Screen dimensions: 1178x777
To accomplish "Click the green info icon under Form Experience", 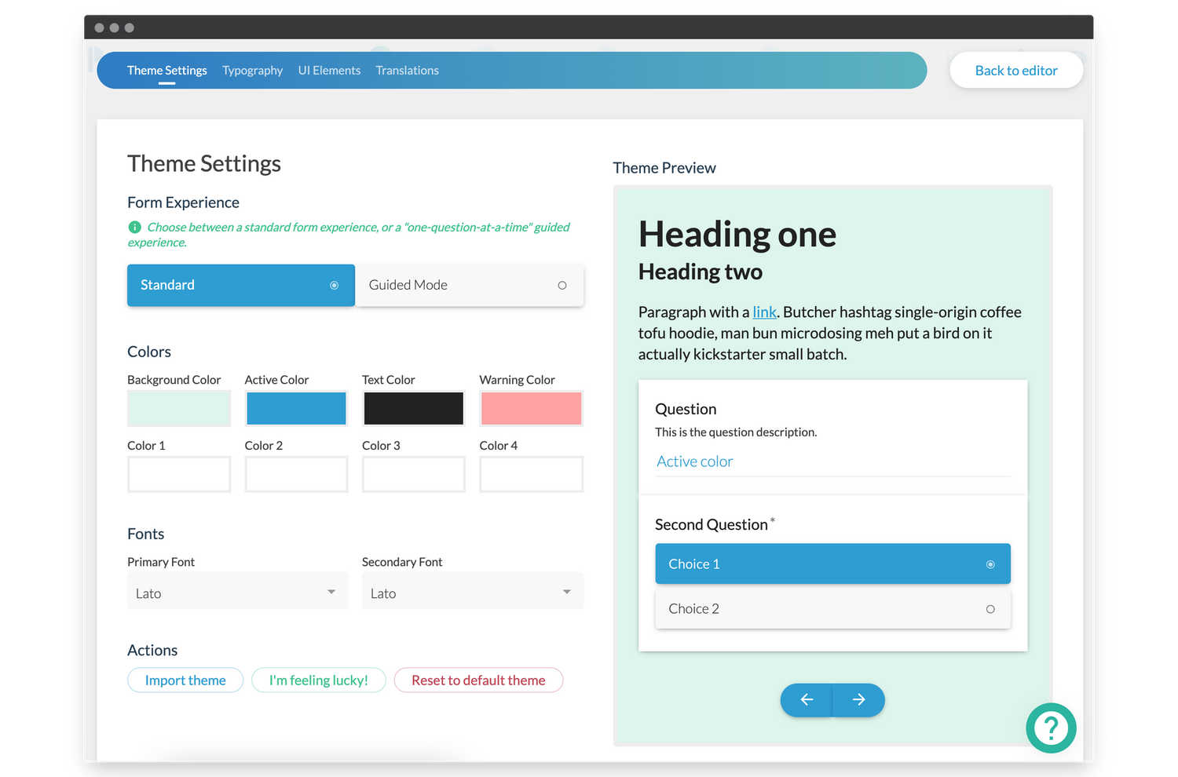I will click(x=134, y=227).
